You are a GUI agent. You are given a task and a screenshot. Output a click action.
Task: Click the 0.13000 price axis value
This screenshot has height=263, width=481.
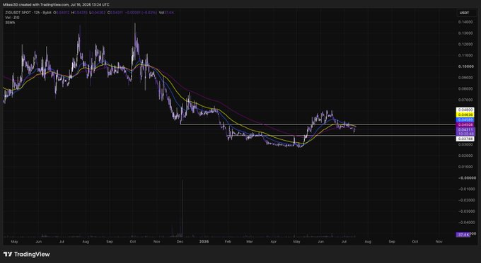[x=465, y=33]
